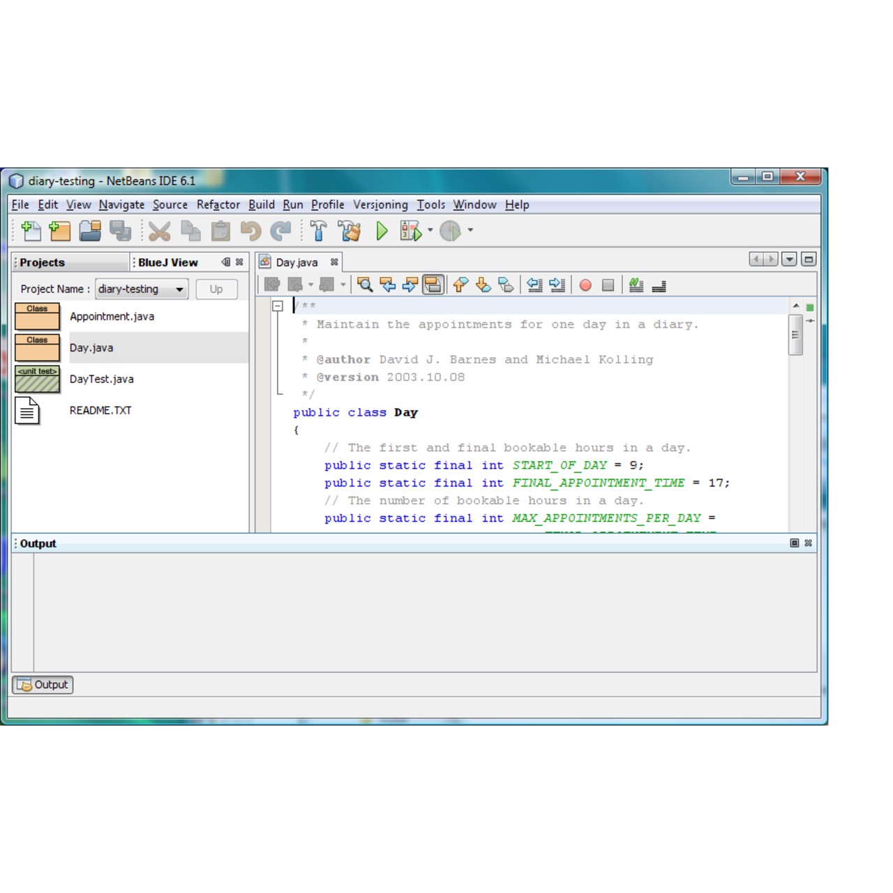
Task: Click the Profile Main Project clock icon
Action: coord(451,231)
